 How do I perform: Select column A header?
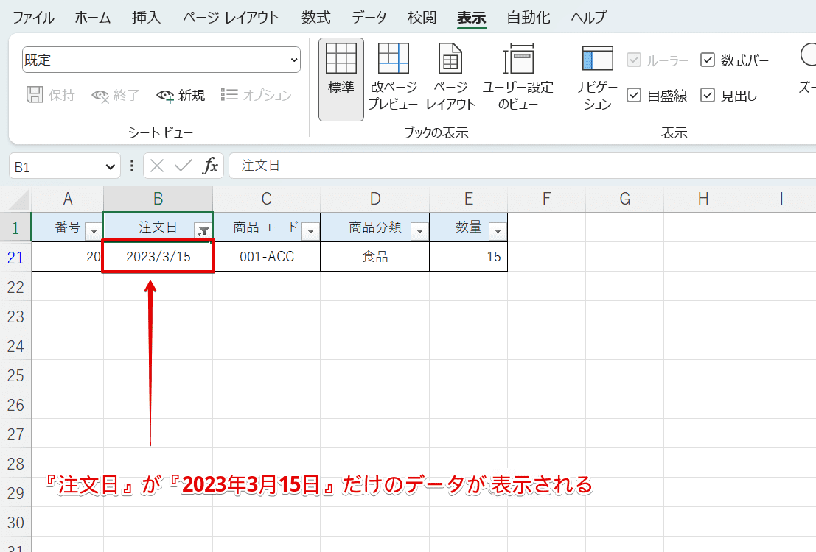(x=68, y=199)
